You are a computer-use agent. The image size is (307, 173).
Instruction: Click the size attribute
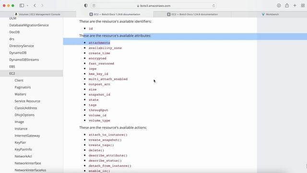(x=93, y=89)
